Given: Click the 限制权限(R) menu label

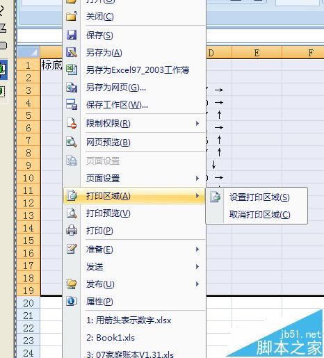Looking at the screenshot, I should tap(108, 124).
